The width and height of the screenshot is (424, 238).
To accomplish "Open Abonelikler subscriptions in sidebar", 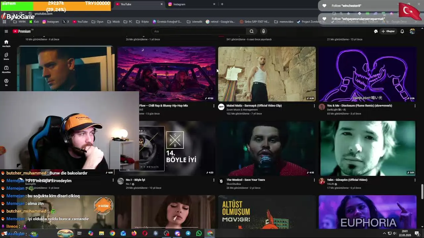I will tap(6, 69).
